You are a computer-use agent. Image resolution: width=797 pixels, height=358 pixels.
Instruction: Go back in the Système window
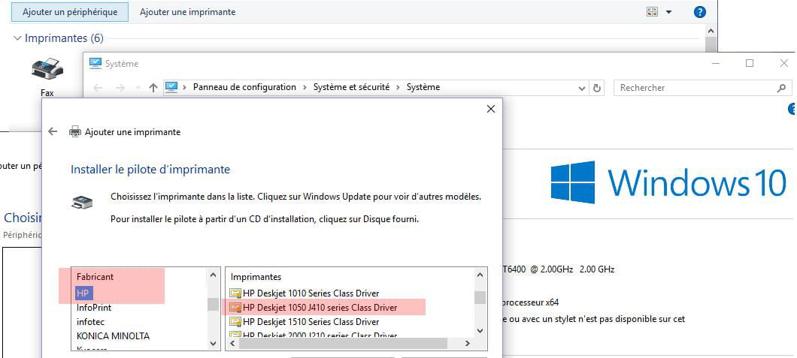(98, 88)
